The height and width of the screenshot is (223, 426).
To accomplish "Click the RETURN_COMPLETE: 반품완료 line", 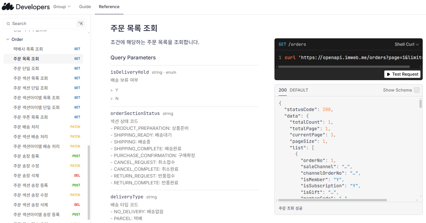I will (144, 183).
